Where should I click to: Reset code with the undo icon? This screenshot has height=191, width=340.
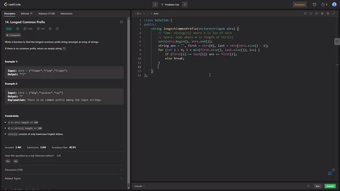point(317,13)
